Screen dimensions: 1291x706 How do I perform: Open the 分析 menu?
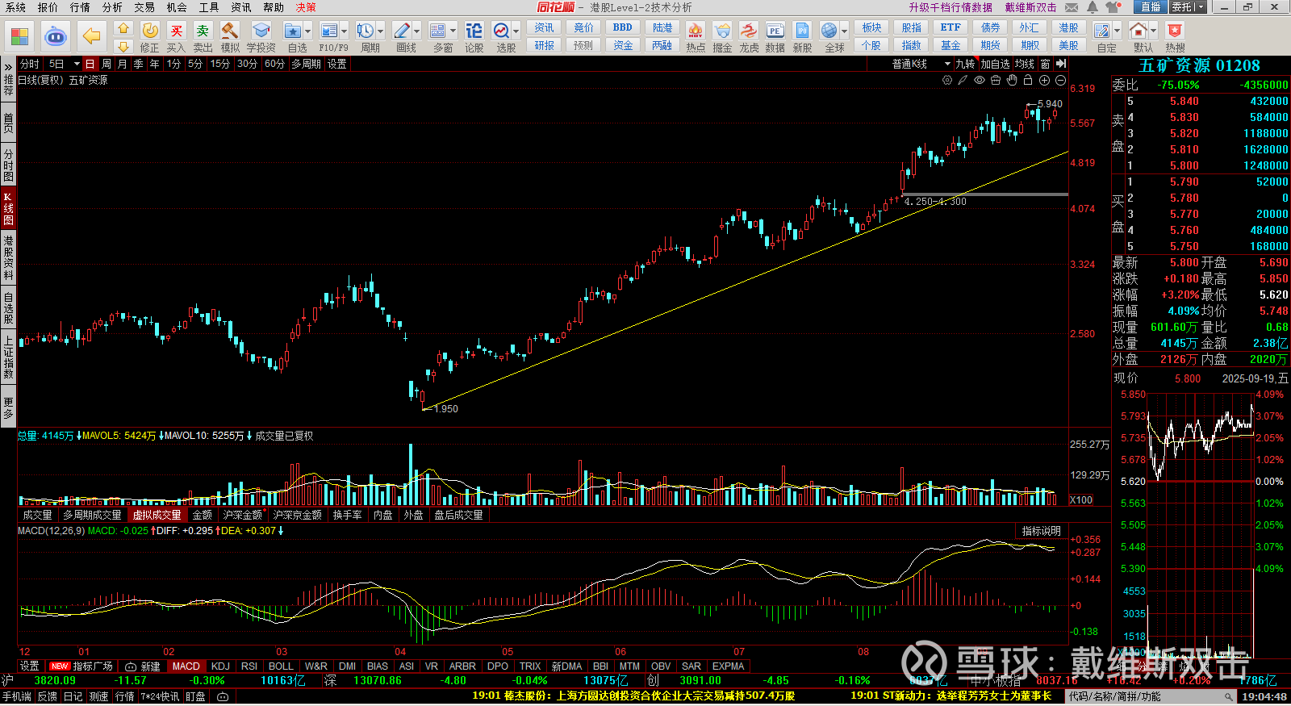pyautogui.click(x=112, y=7)
